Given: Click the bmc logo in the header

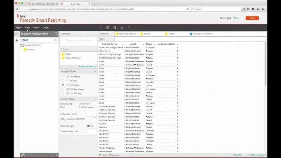Looking at the screenshot, I should click(21, 16).
